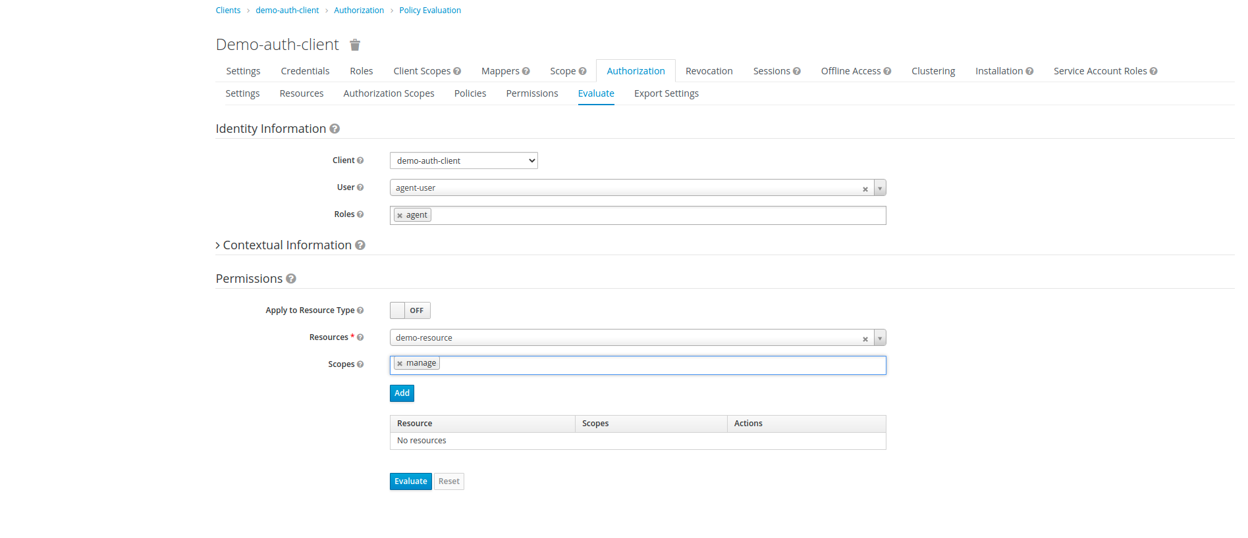Open the Credentials tab
1248x538 pixels.
(x=305, y=71)
